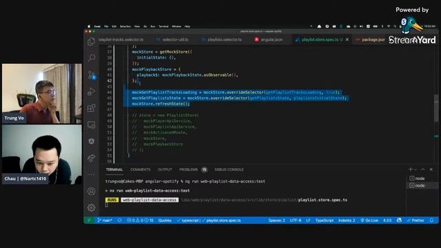This screenshot has height=248, width=441.
Task: Open the File menu
Action: tap(106, 26)
